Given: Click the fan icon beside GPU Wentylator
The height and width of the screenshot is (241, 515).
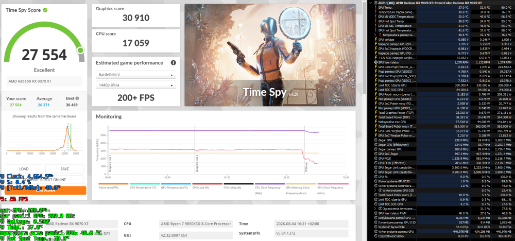Looking at the screenshot, I should [x=376, y=62].
